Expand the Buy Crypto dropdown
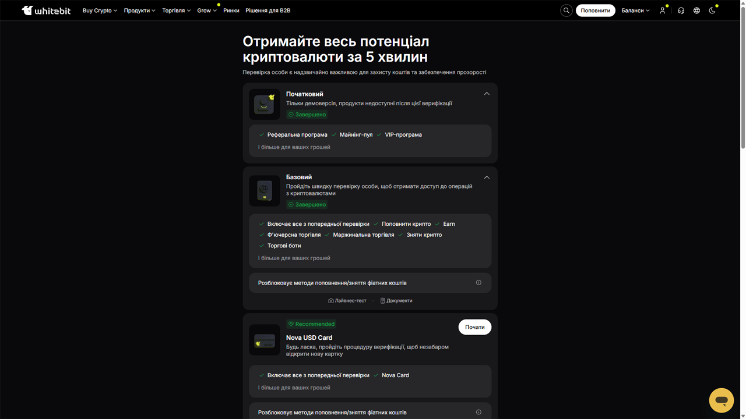Viewport: 746px width, 419px height. [x=100, y=10]
